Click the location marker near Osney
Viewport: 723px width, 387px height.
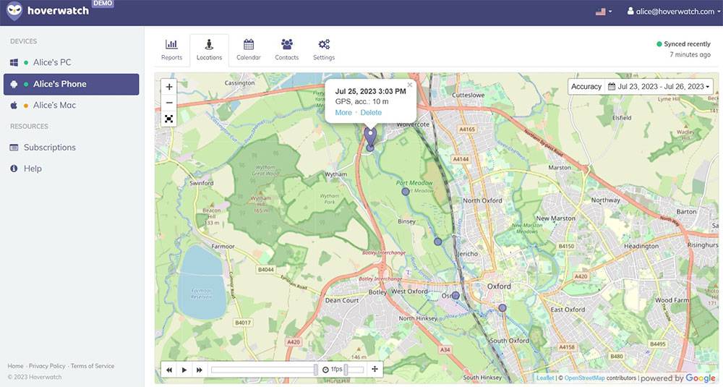455,295
